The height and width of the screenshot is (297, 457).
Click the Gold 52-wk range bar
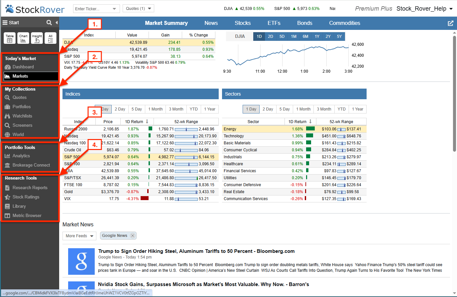[x=186, y=192]
